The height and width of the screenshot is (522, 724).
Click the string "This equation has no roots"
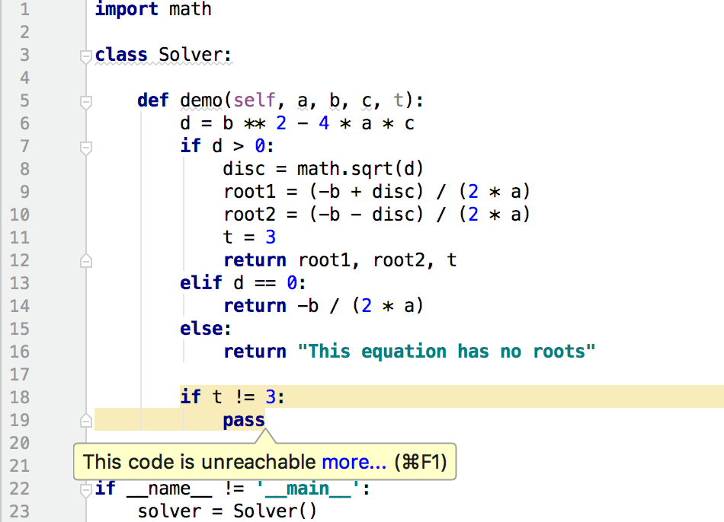[447, 352]
